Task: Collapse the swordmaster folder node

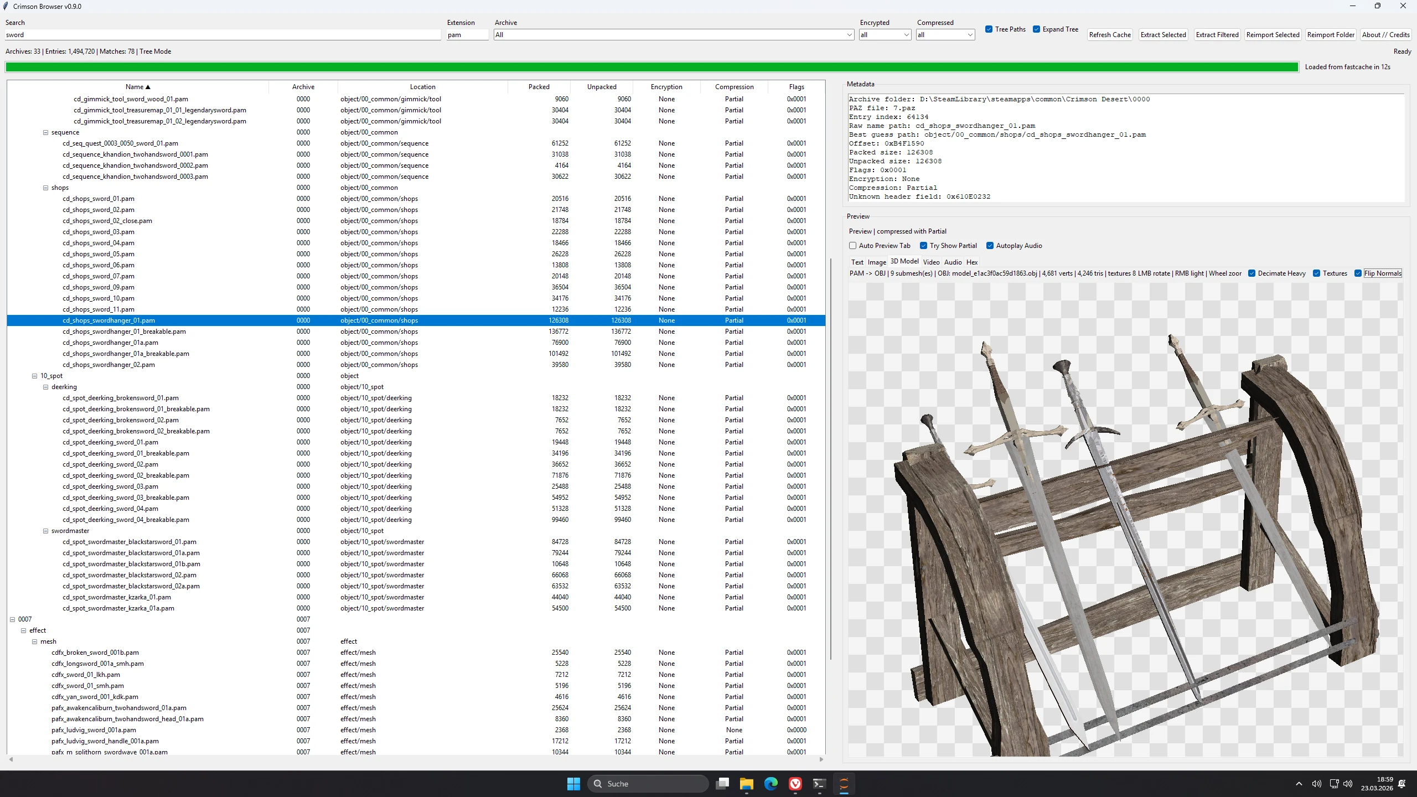Action: tap(46, 531)
